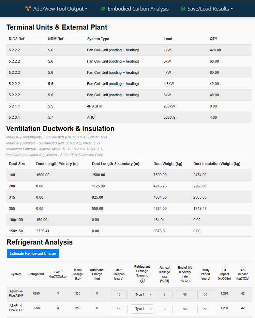255x318 pixels.
Task: Select the Annual leakage rate field with value 2
Action: (164, 294)
